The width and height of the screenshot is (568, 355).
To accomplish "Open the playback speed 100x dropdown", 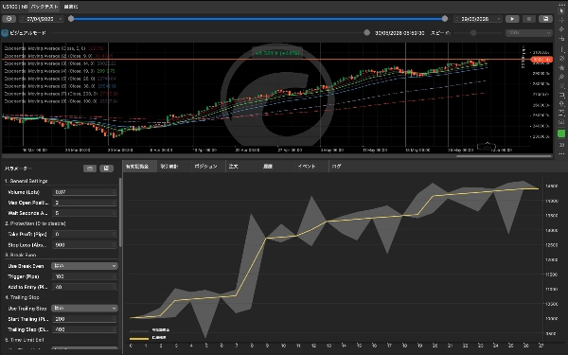I will [x=528, y=33].
